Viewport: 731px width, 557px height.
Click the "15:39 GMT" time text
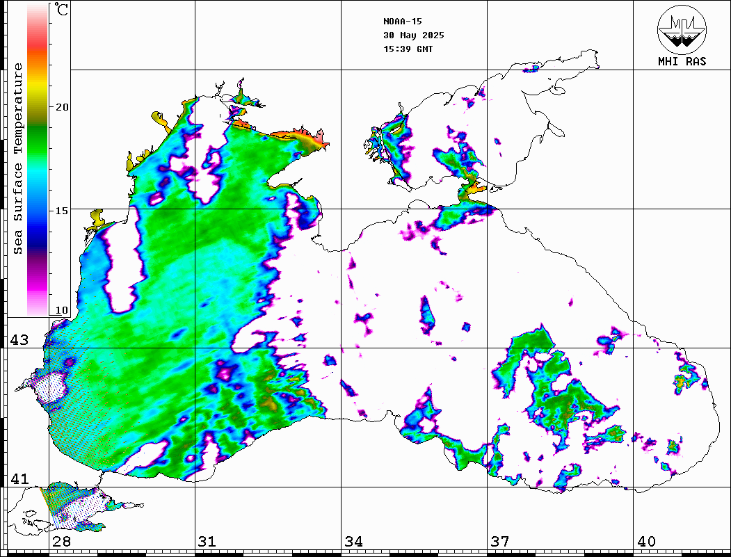[408, 49]
